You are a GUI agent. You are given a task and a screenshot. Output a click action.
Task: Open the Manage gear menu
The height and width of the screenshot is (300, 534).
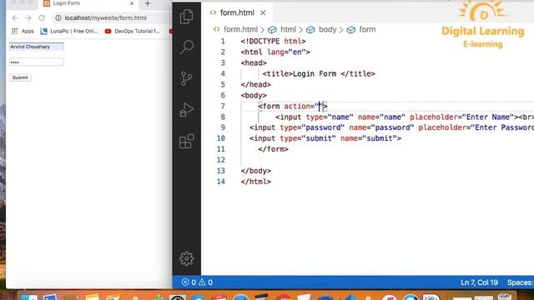tap(187, 258)
